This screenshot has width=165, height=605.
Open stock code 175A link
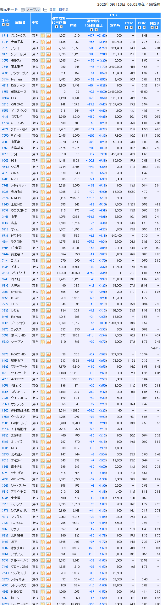[5, 417]
